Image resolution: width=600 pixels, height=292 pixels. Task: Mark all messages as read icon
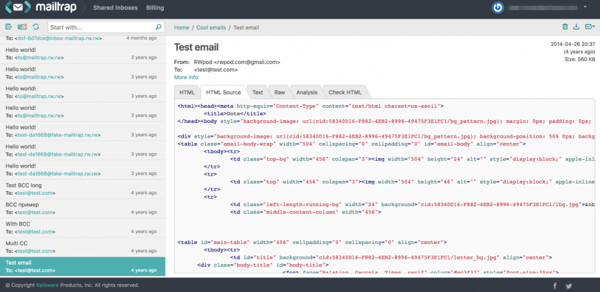coord(9,27)
